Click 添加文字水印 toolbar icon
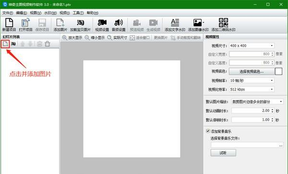 (175, 25)
